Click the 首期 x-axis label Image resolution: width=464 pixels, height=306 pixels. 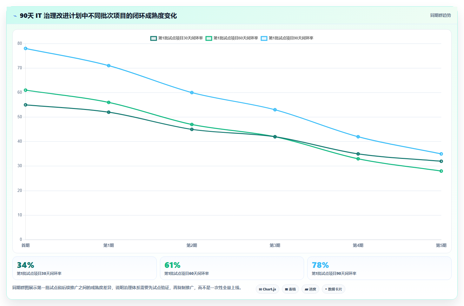[x=25, y=245]
